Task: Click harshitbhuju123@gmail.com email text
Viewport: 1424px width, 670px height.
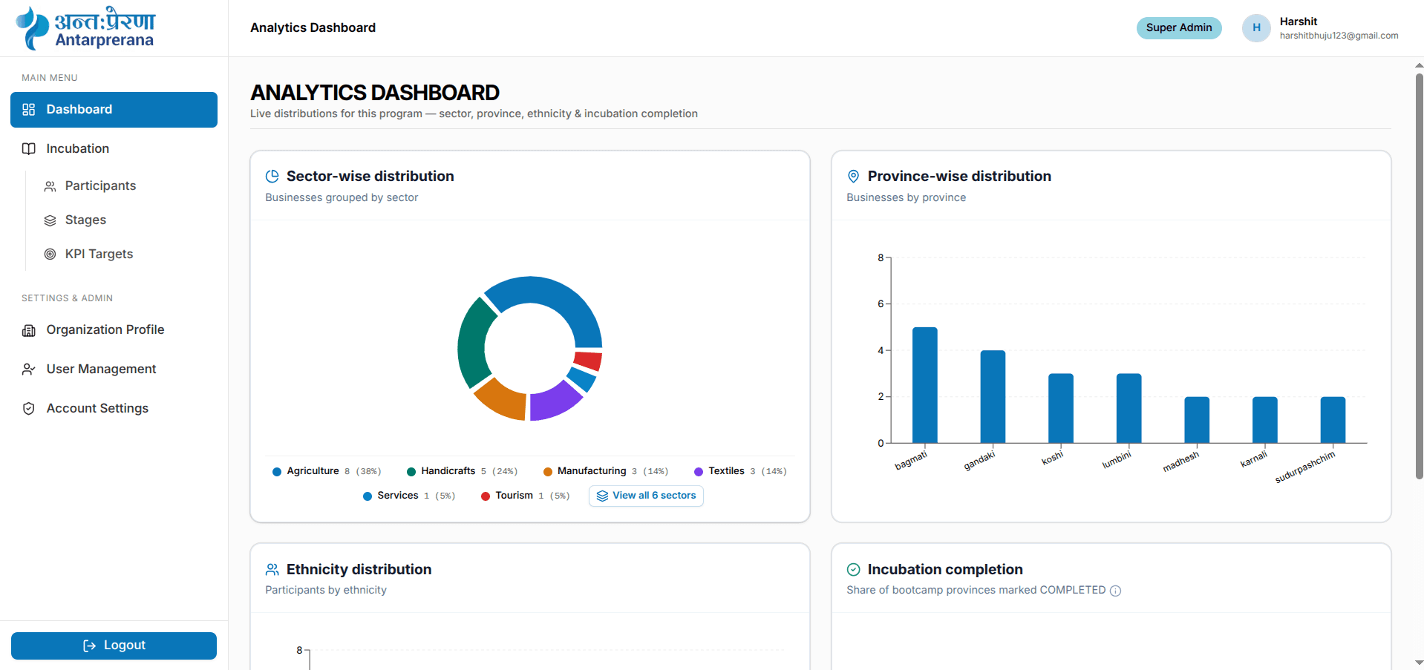Action: (1339, 36)
